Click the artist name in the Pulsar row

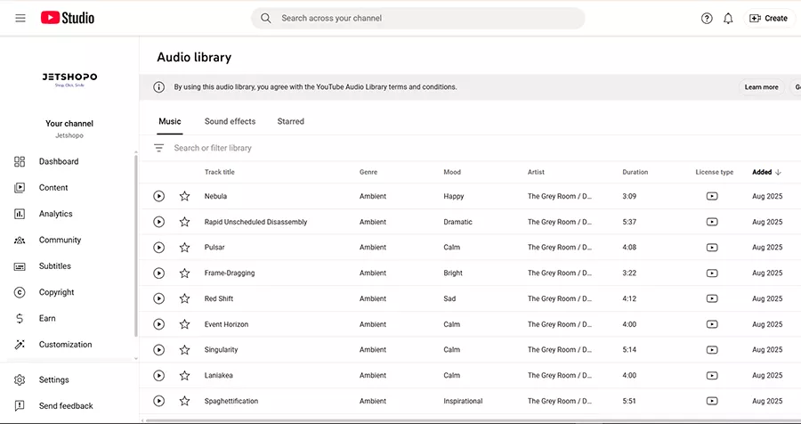point(560,248)
